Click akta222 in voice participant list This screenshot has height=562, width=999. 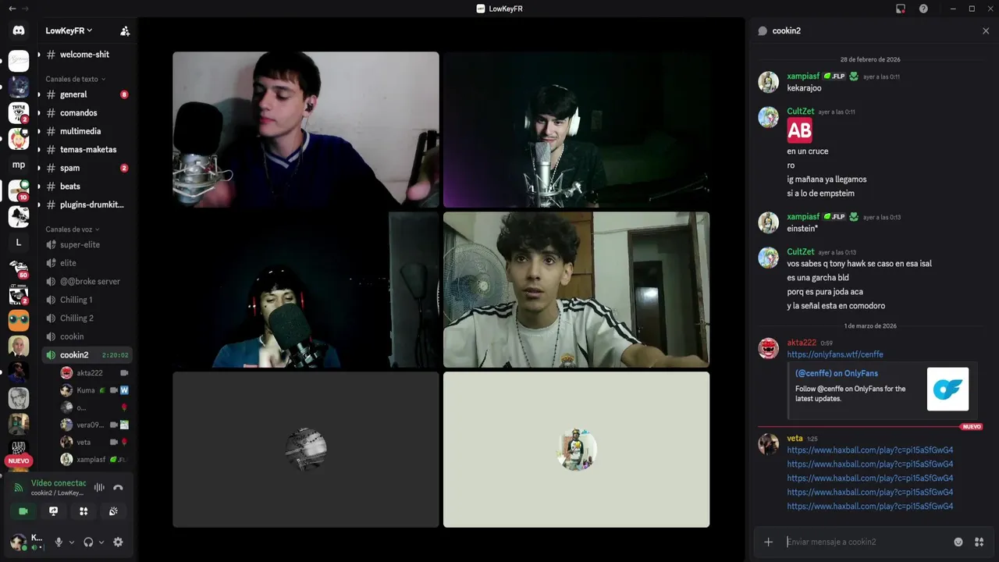click(94, 373)
